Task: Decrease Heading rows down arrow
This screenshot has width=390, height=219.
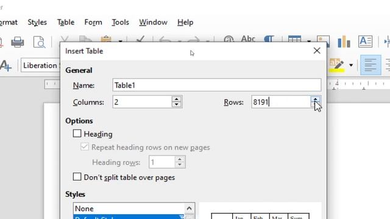Action: coord(180,165)
